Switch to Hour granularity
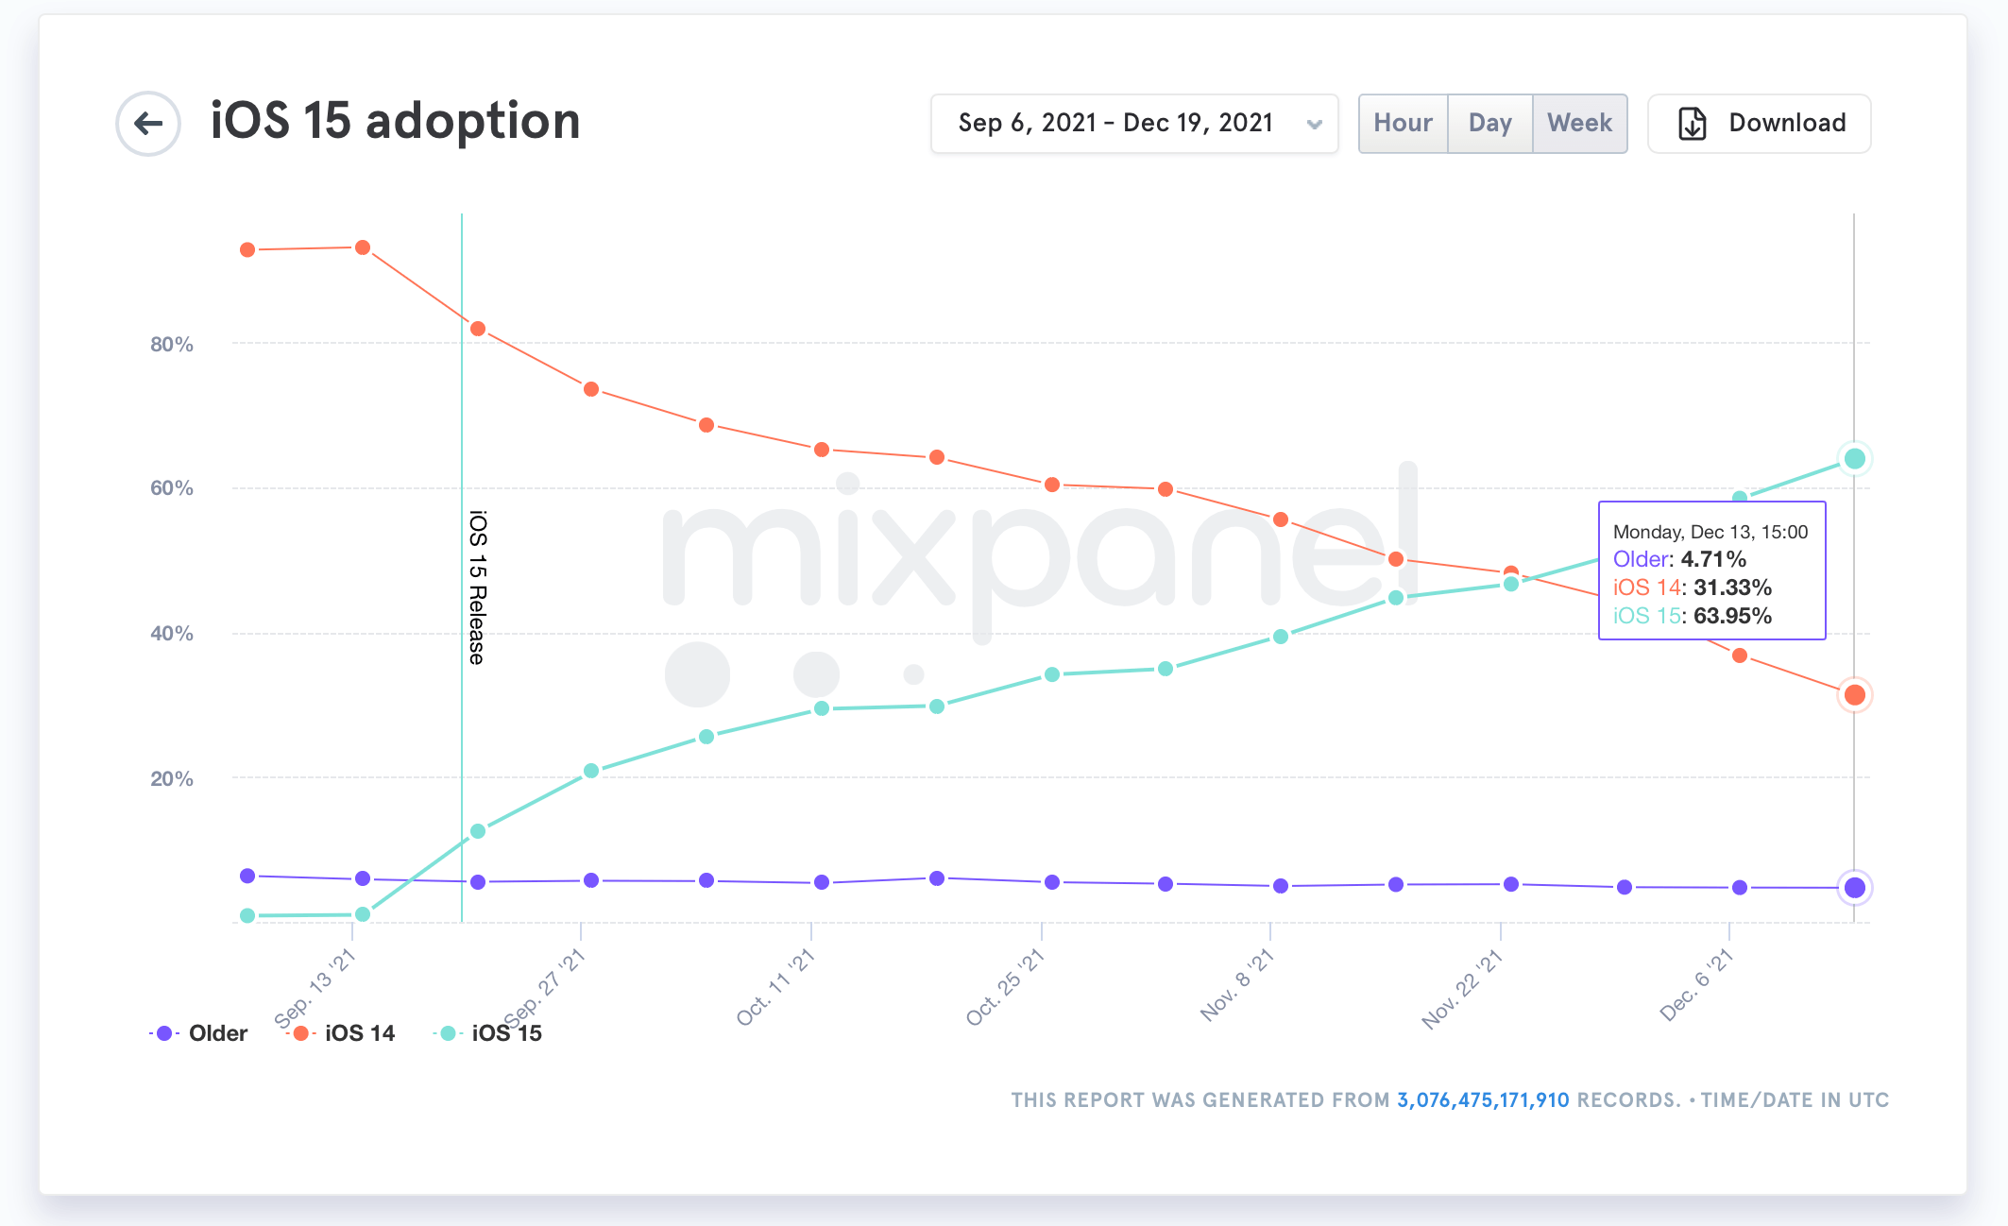The image size is (2008, 1226). click(1403, 124)
